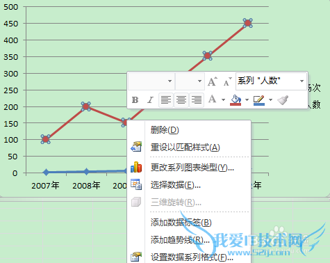Viewport: 330px width, 263px height.
Task: Click the shape fill paint bucket icon
Action: 236,100
